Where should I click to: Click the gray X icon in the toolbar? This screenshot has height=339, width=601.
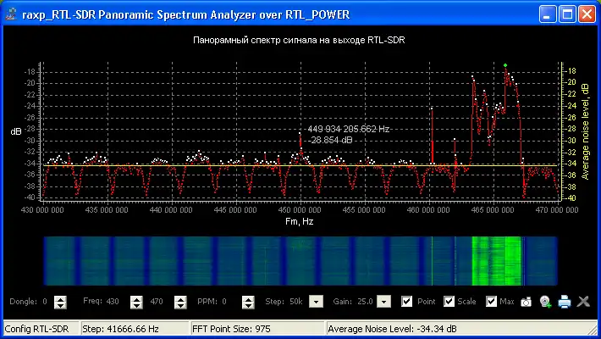pos(583,302)
